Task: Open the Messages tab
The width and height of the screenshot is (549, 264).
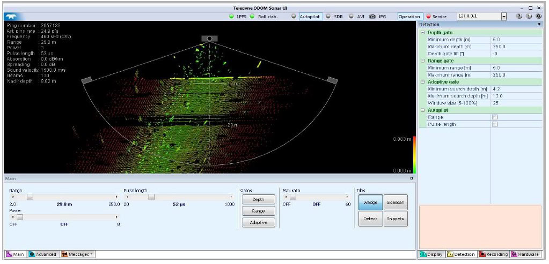Action: [77, 254]
